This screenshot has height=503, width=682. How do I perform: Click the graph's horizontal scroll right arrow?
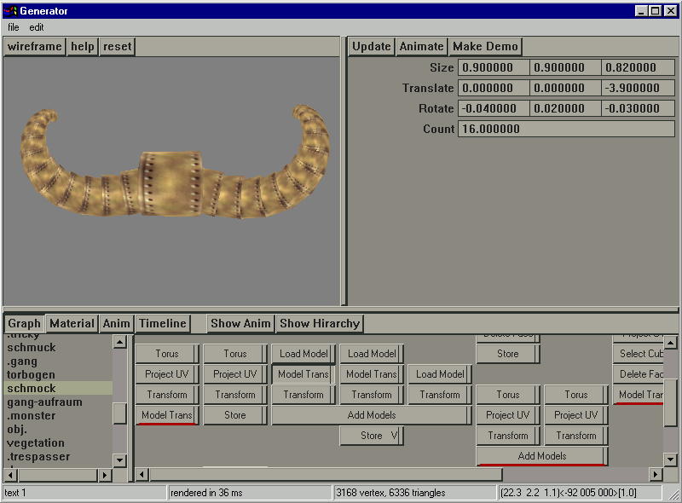coord(656,474)
